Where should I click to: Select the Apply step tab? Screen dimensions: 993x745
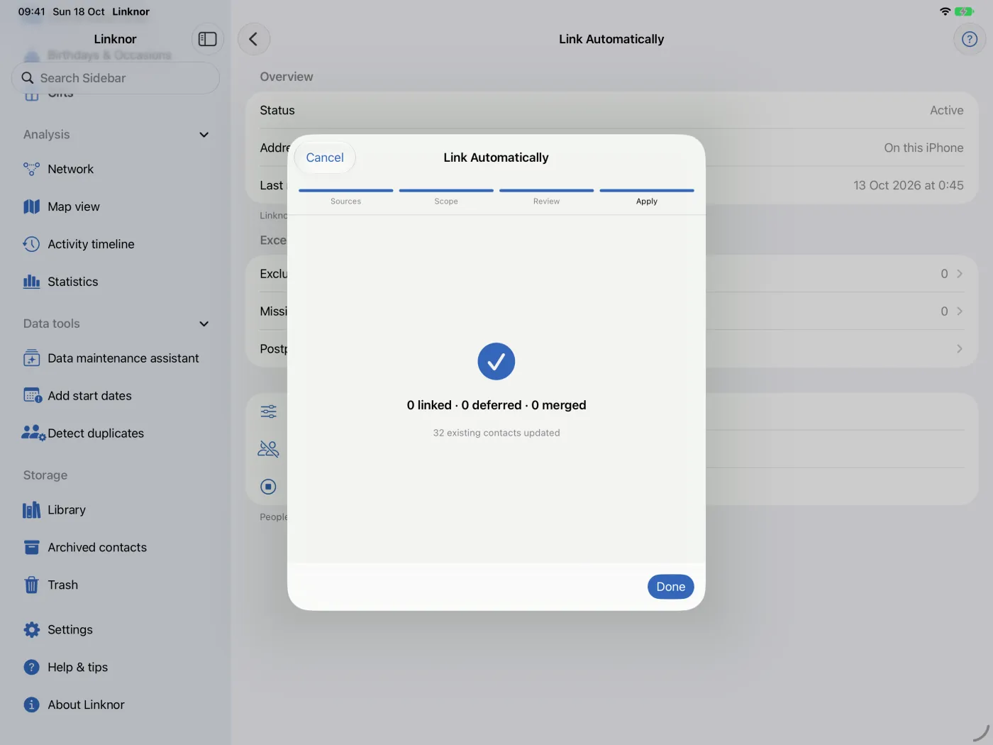tap(647, 197)
